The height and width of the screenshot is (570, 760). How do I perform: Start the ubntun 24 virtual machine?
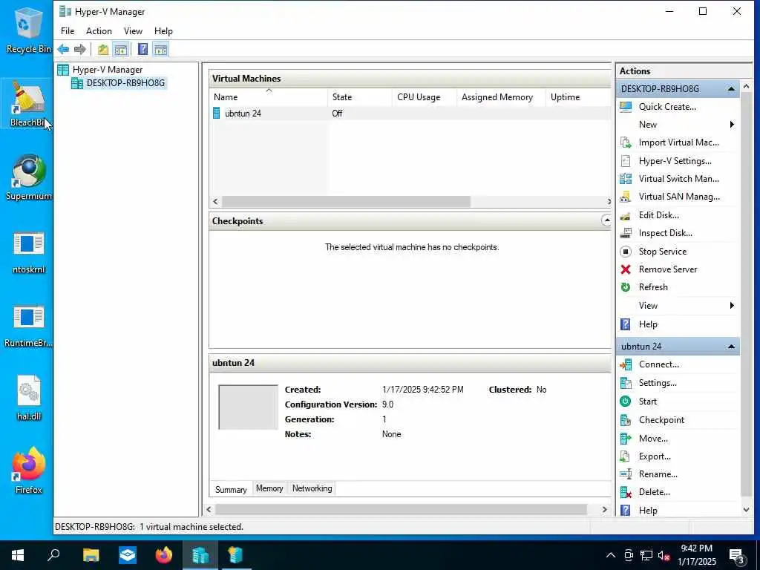click(647, 402)
